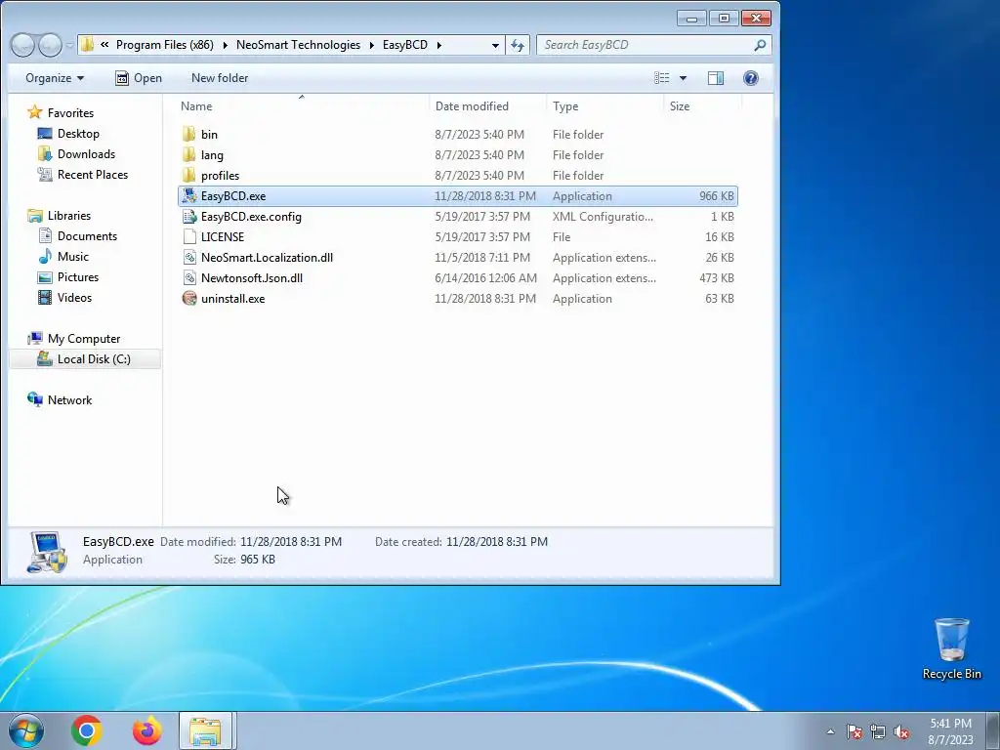This screenshot has width=1000, height=750.
Task: Expand the arrow after NeoSmart Technologies
Action: point(371,45)
